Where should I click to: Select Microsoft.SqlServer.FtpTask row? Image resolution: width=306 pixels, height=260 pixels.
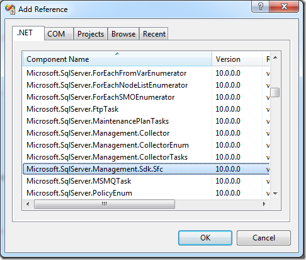point(146,109)
